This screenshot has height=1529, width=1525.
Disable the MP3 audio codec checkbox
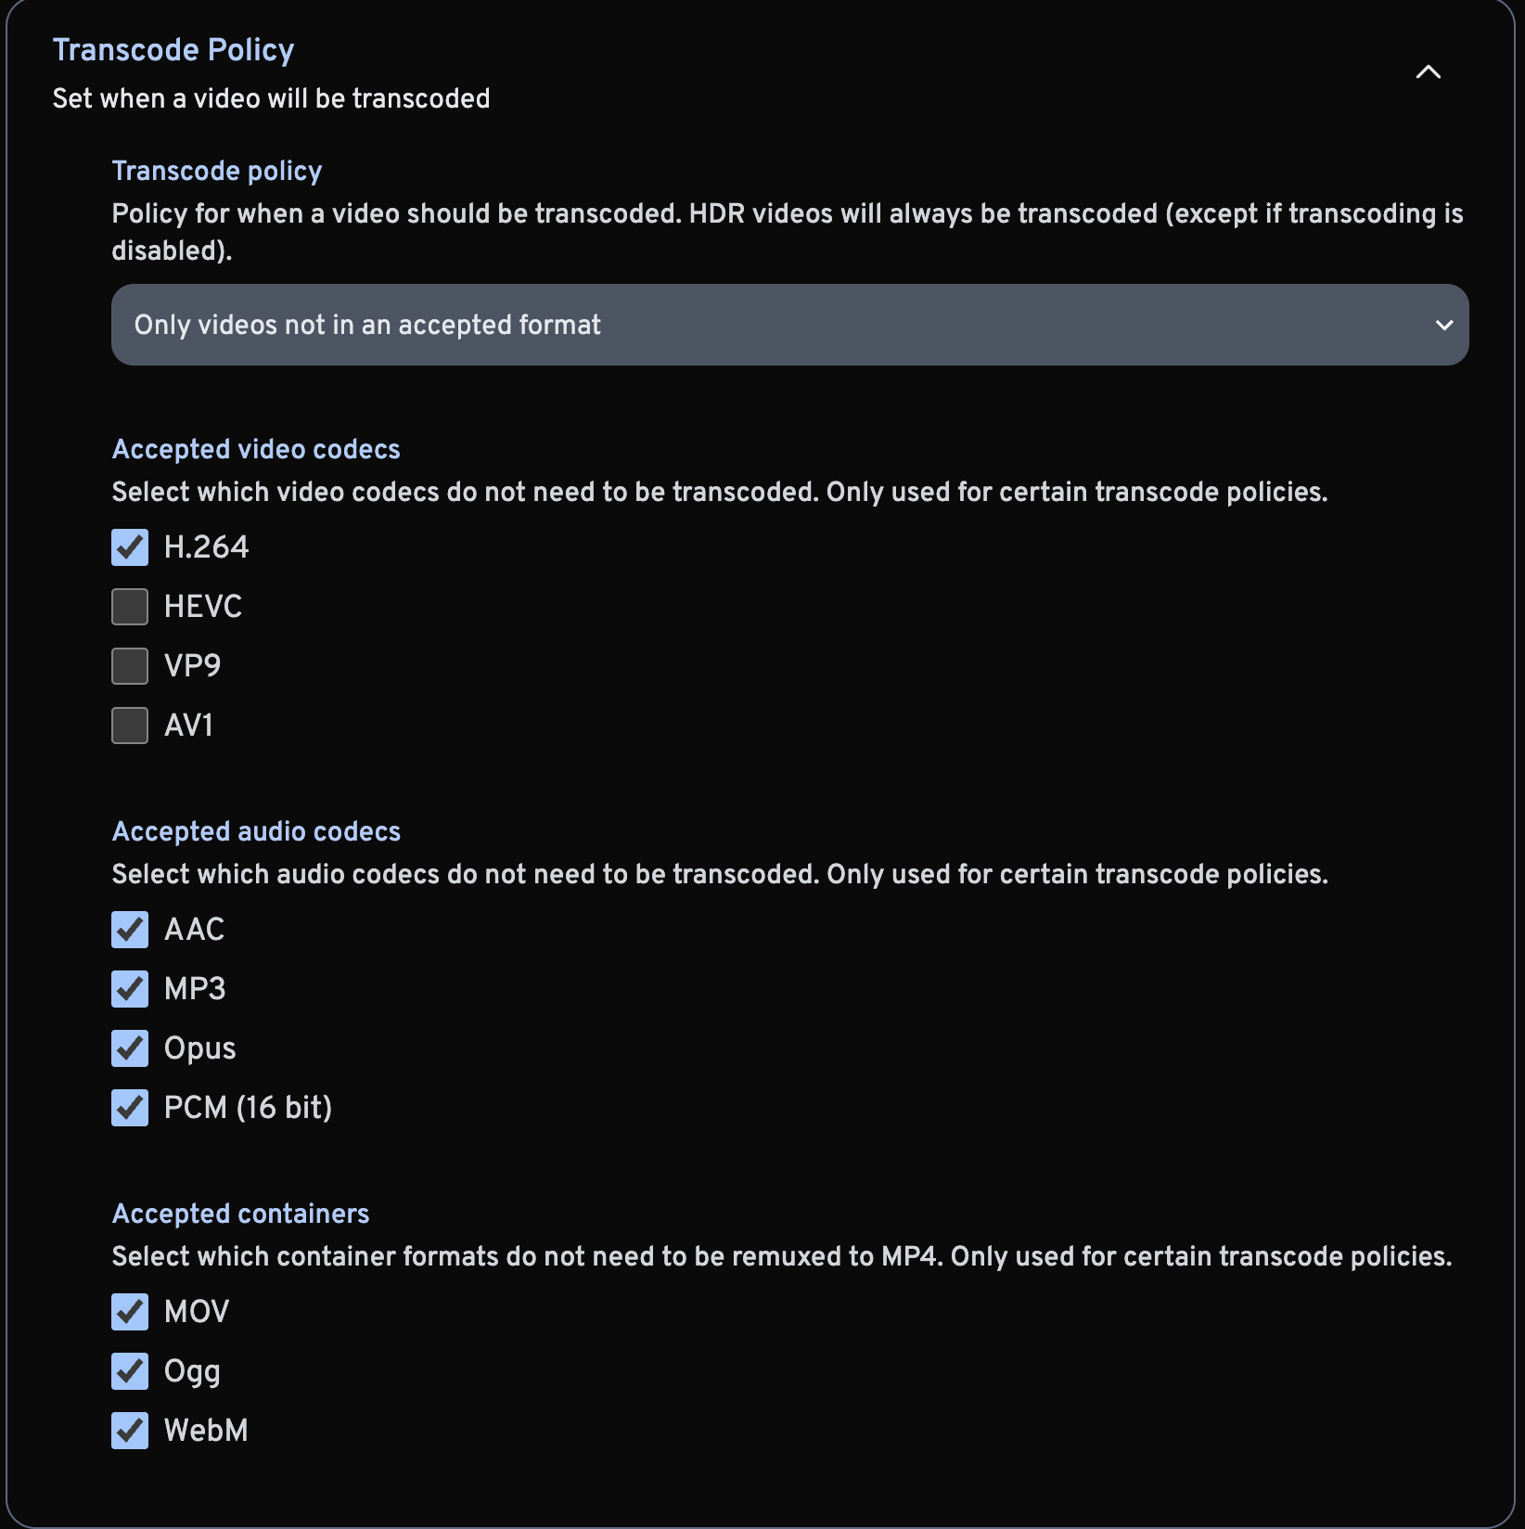coord(130,989)
